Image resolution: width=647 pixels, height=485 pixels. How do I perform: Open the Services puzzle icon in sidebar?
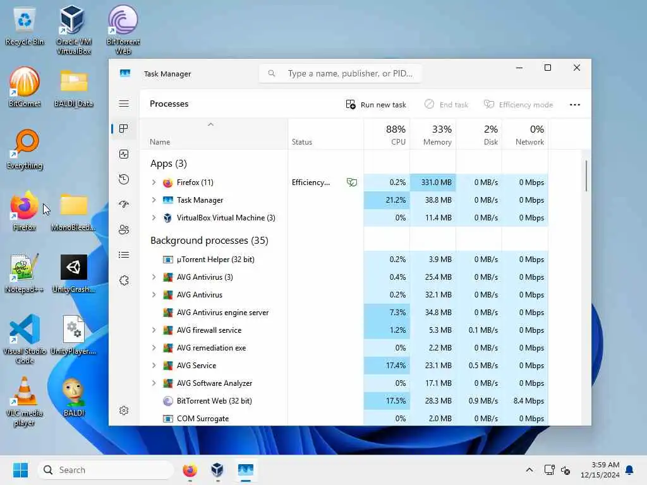pyautogui.click(x=124, y=280)
